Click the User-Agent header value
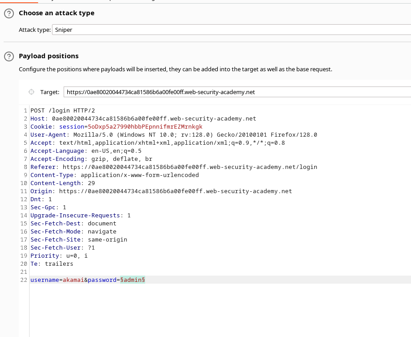This screenshot has width=411, height=337. pyautogui.click(x=195, y=135)
